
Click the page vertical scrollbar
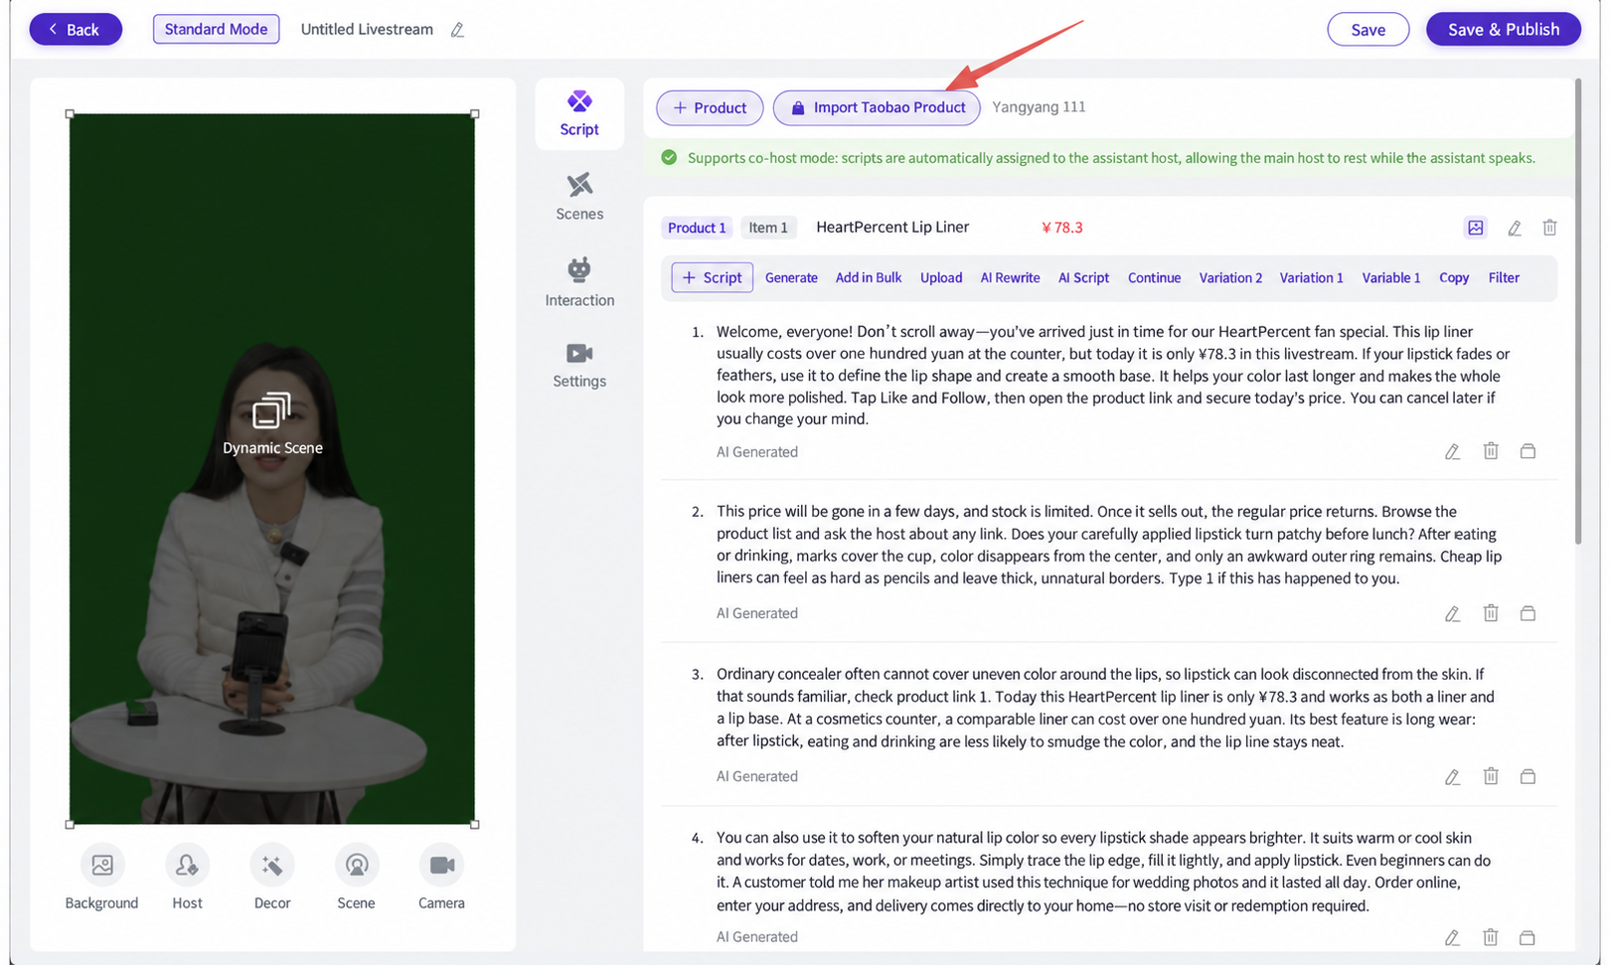click(x=1577, y=311)
